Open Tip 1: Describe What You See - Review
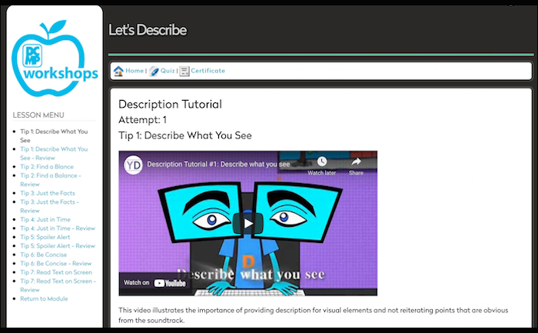Image resolution: width=538 pixels, height=333 pixels. pyautogui.click(x=54, y=154)
